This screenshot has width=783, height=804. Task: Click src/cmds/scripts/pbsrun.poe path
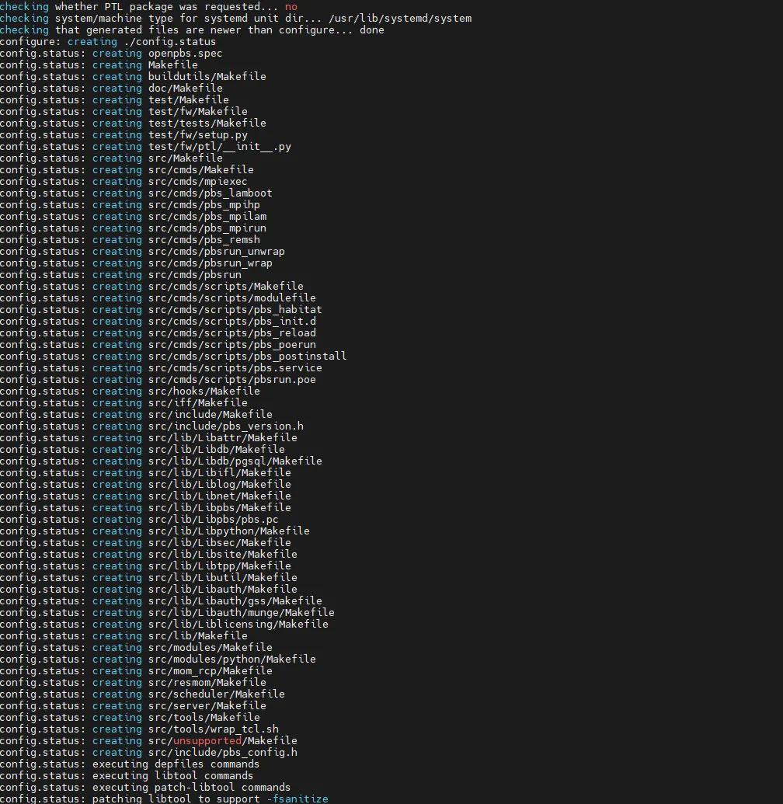(x=231, y=379)
